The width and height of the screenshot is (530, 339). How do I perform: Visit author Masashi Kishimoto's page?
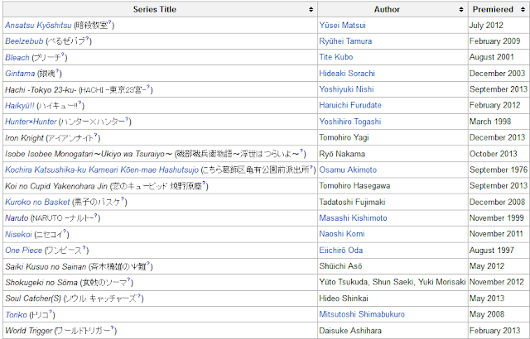[x=354, y=218]
